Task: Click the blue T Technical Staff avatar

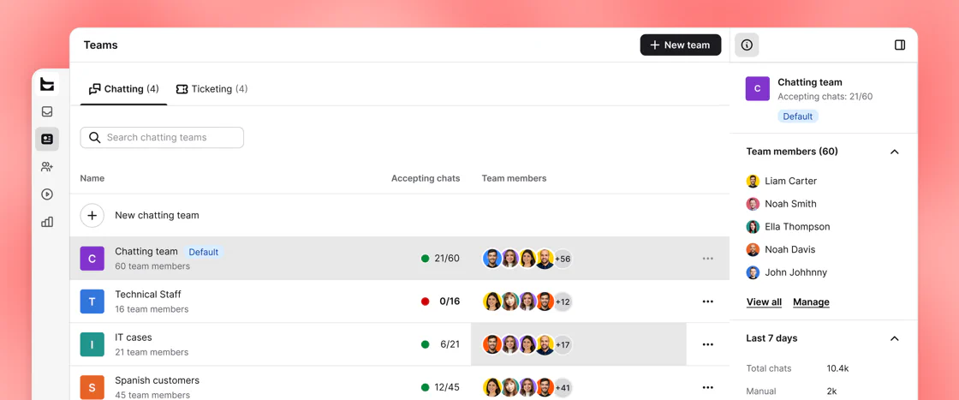Action: pos(92,301)
